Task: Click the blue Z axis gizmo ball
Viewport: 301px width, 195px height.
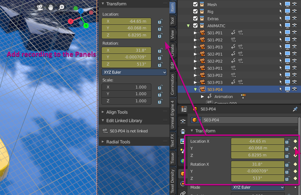Action: click(81, 11)
